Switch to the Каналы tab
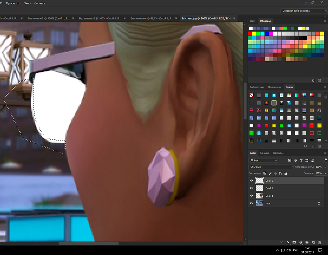The image size is (328, 255). (x=264, y=153)
